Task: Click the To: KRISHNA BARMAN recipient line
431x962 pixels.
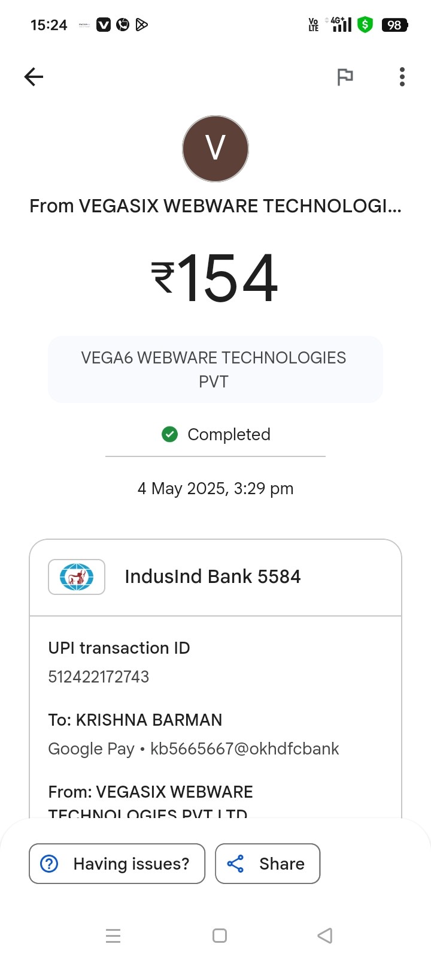Action: [135, 720]
